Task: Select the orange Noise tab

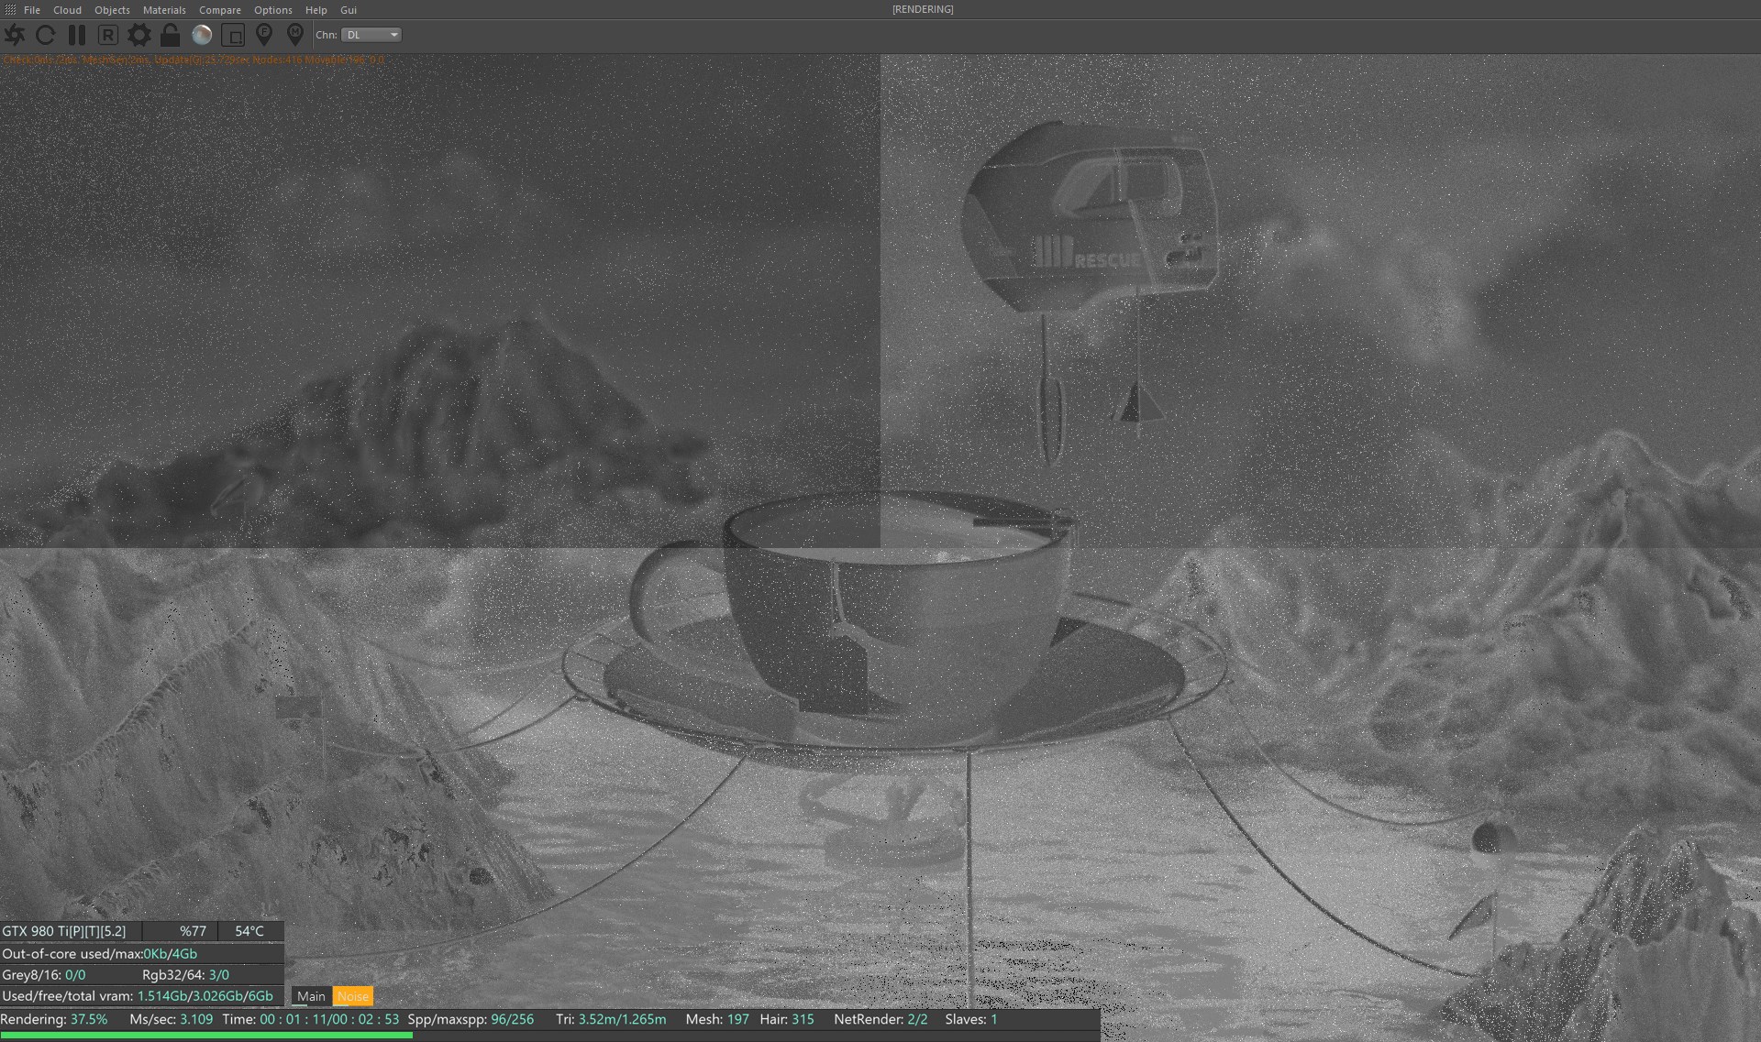Action: [353, 996]
